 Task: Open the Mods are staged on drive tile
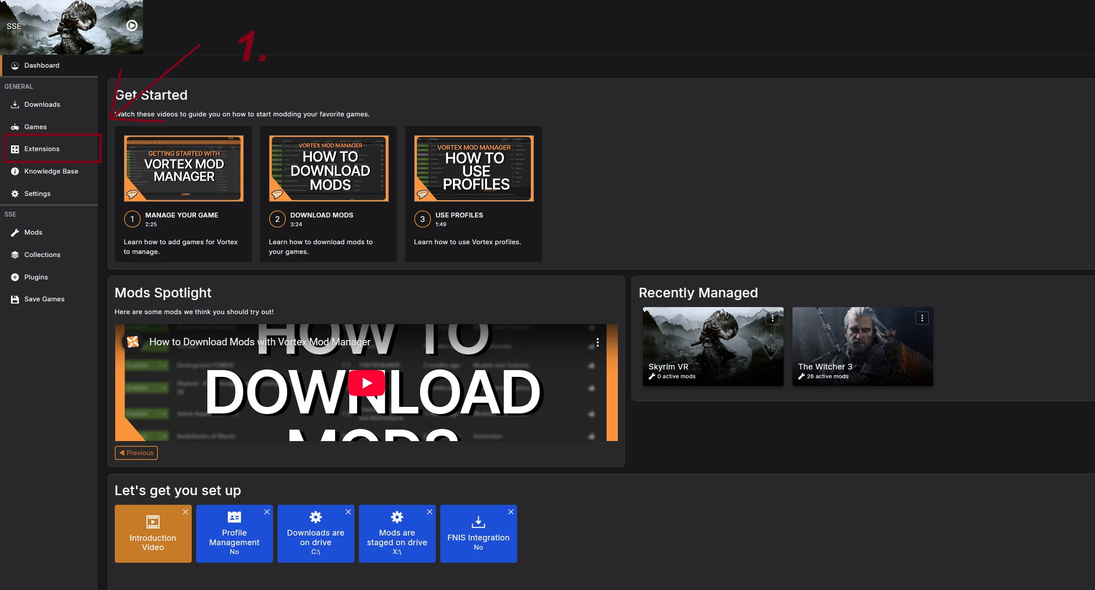[x=397, y=534]
